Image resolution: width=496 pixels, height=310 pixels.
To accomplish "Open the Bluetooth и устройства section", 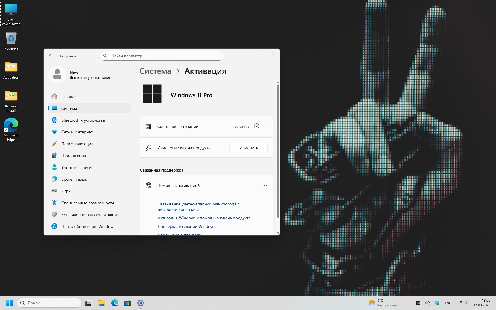I will 83,120.
